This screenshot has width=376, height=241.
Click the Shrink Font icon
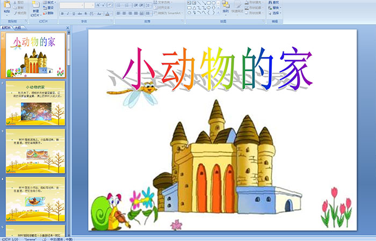pos(104,5)
